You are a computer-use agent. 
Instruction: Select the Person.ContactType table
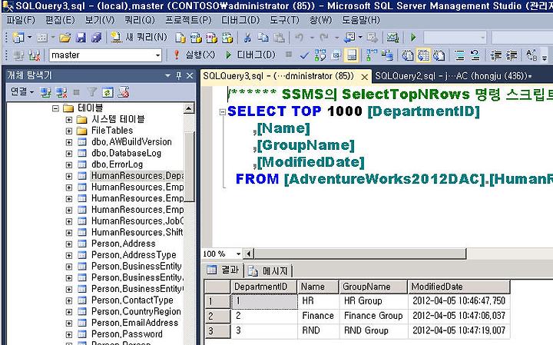(132, 300)
